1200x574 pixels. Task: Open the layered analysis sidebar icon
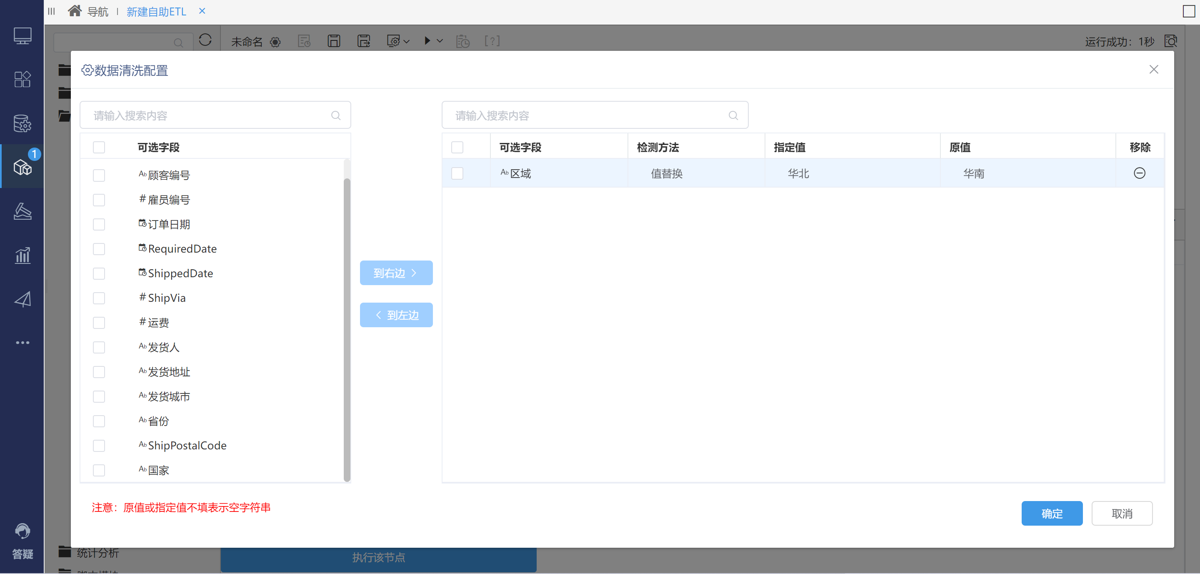click(x=22, y=211)
